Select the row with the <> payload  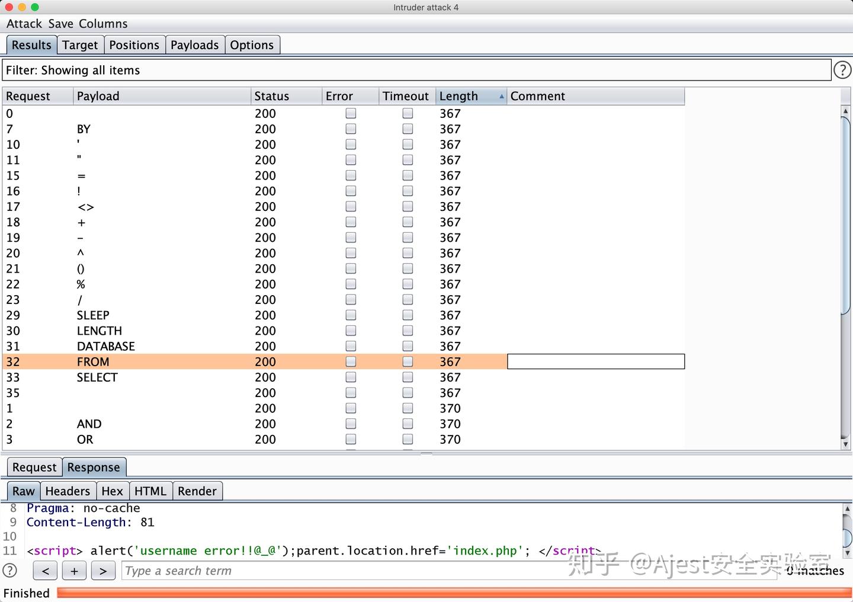(x=344, y=206)
